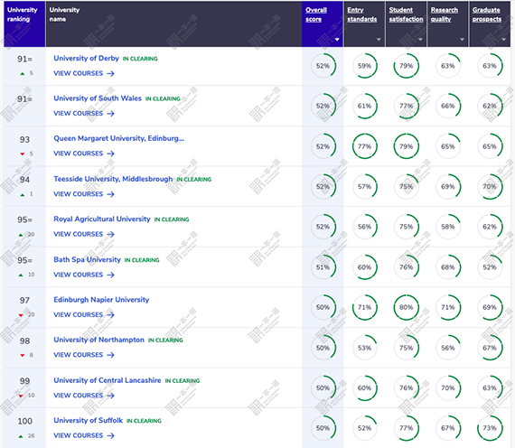Click South Wales 61% entry standards circle
The width and height of the screenshot is (515, 448).
[x=365, y=106]
